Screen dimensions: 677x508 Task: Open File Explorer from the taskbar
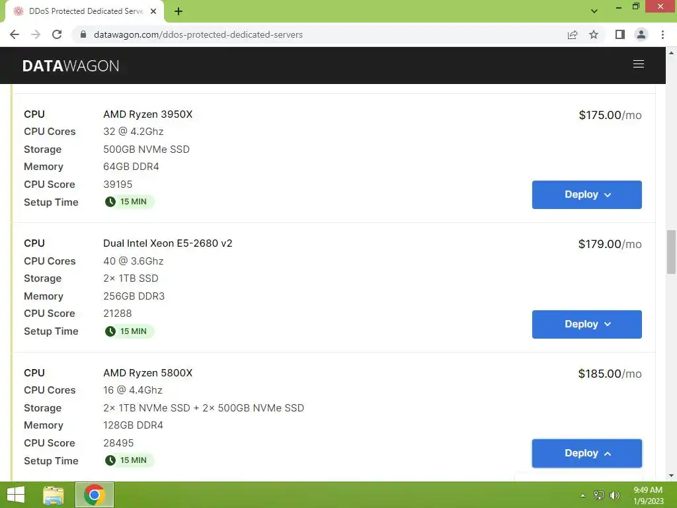pos(54,495)
